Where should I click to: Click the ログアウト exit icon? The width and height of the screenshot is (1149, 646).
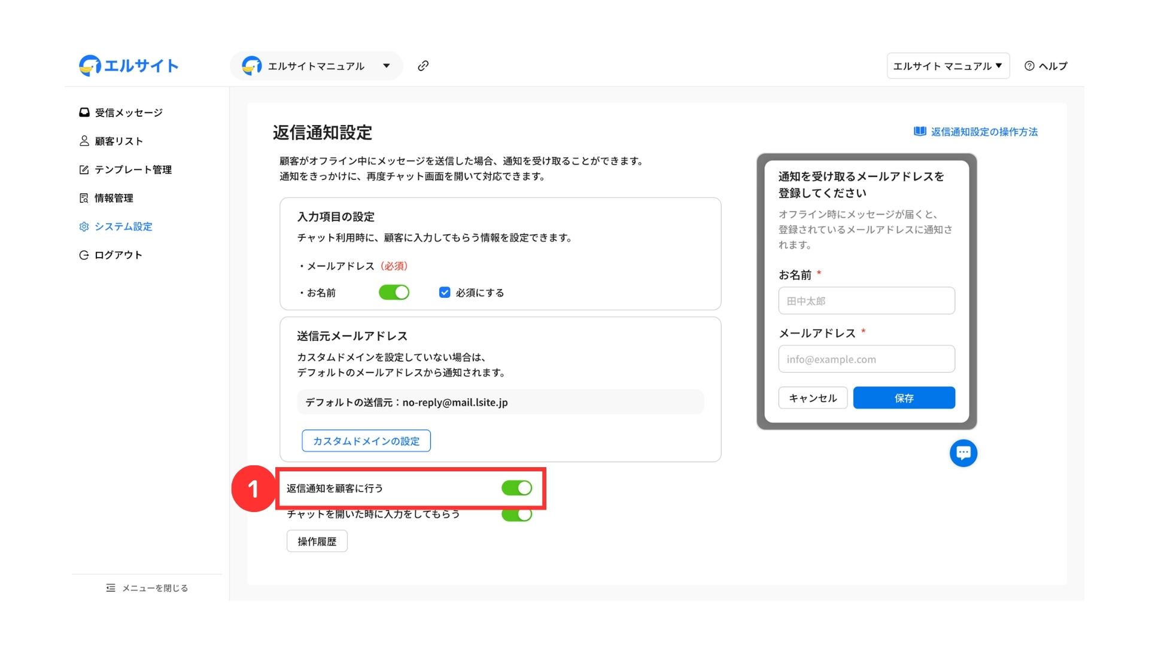tap(84, 255)
